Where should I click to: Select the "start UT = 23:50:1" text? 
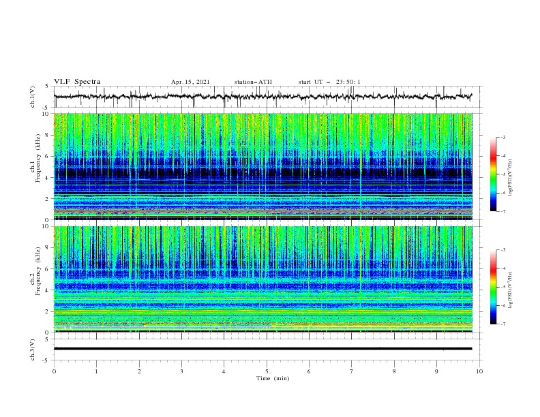click(329, 82)
